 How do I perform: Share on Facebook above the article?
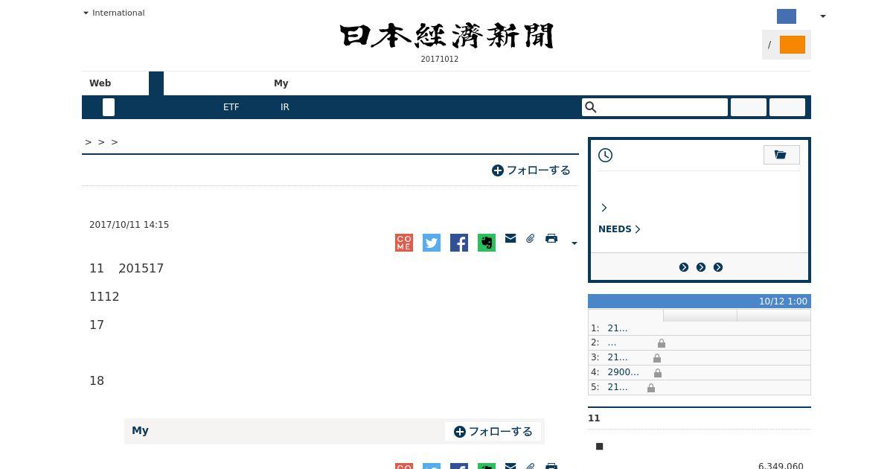[x=459, y=243]
